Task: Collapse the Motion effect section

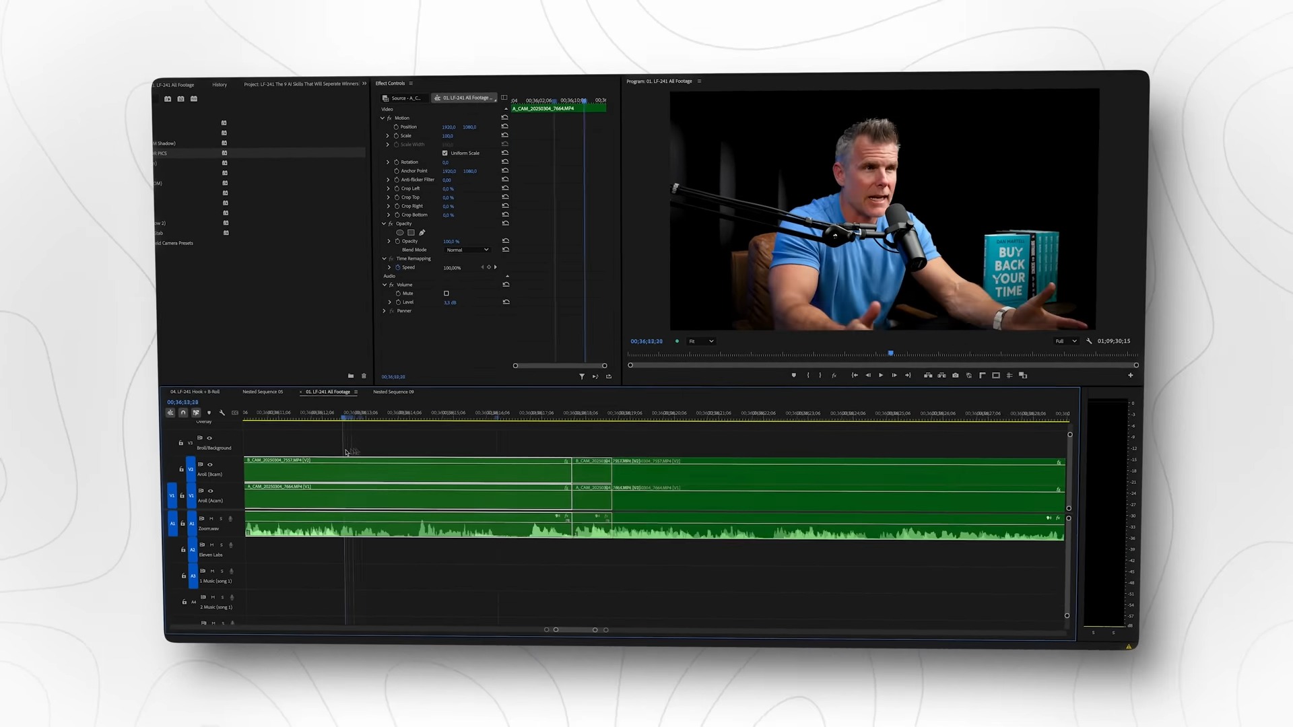Action: pos(383,118)
